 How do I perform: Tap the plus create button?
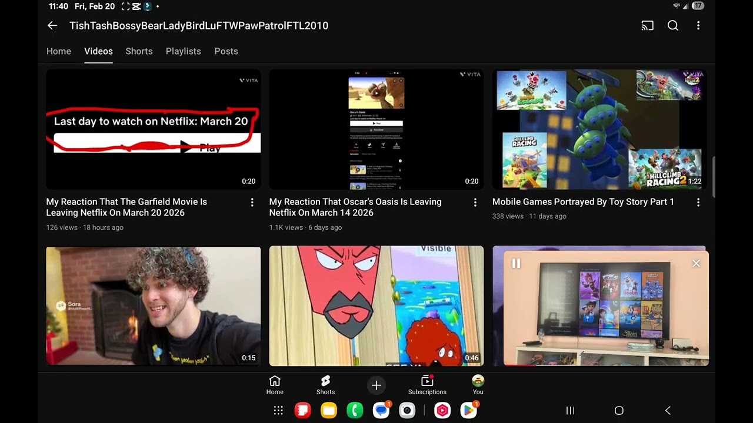[376, 385]
